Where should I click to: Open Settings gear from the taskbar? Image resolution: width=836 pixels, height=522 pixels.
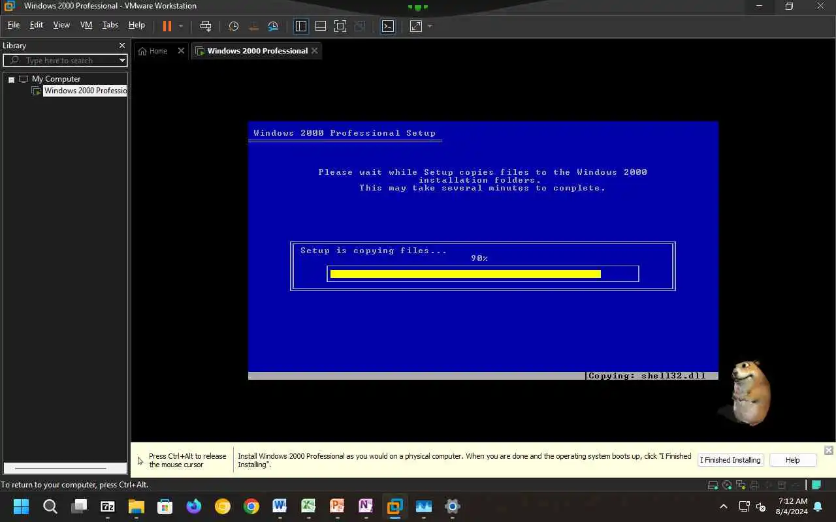pos(452,506)
